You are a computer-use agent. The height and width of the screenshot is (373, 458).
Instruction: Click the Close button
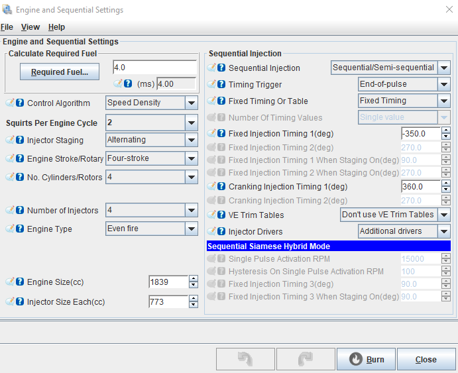(426, 359)
